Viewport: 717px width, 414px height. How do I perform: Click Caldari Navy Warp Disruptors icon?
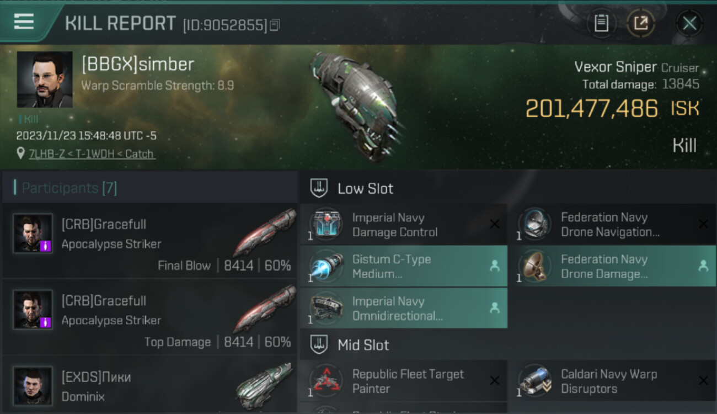pos(534,381)
